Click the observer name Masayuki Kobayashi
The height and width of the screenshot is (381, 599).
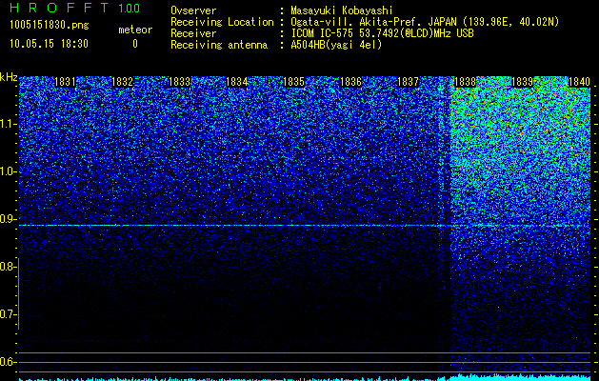tap(342, 10)
